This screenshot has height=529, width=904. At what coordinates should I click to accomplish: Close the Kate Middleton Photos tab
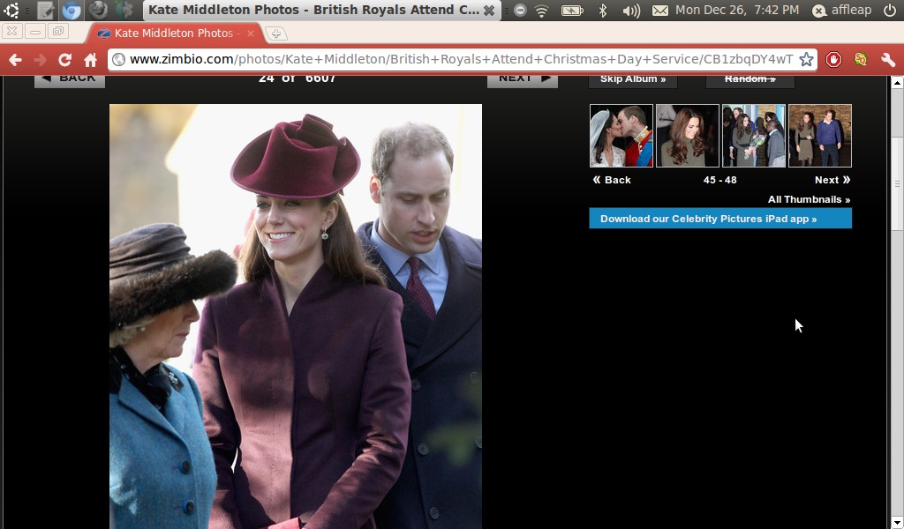pos(250,34)
